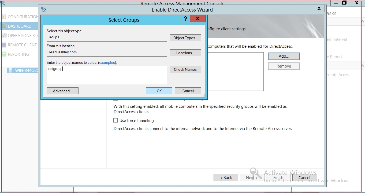Open the examples hyperlink
This screenshot has height=193, width=365.
[107, 63]
